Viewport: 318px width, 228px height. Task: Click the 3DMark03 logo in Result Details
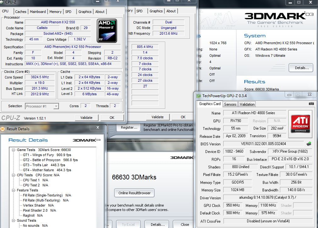(86, 140)
